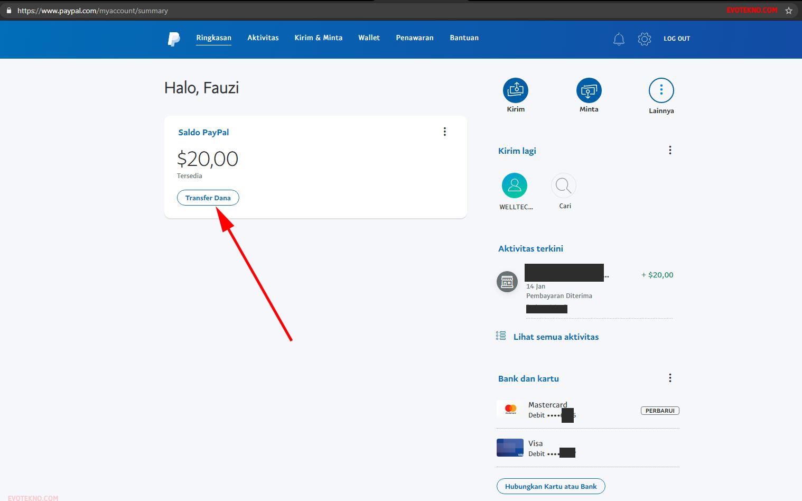Open the Aktivitas tab
Viewport: 802px width, 501px height.
263,38
